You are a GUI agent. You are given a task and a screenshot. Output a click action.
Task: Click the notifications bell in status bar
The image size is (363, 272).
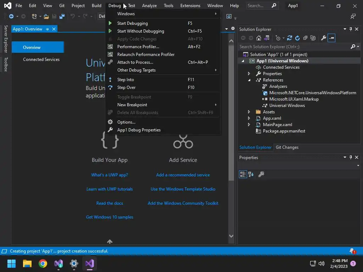(x=352, y=251)
